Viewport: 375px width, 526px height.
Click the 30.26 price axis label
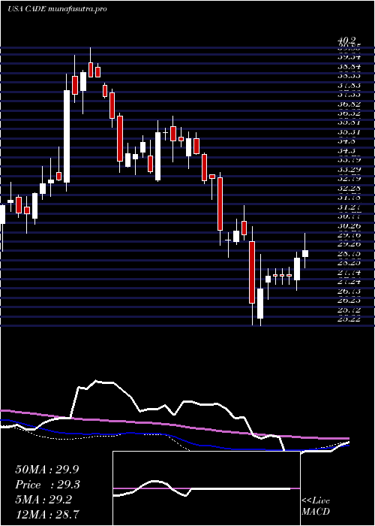[349, 226]
